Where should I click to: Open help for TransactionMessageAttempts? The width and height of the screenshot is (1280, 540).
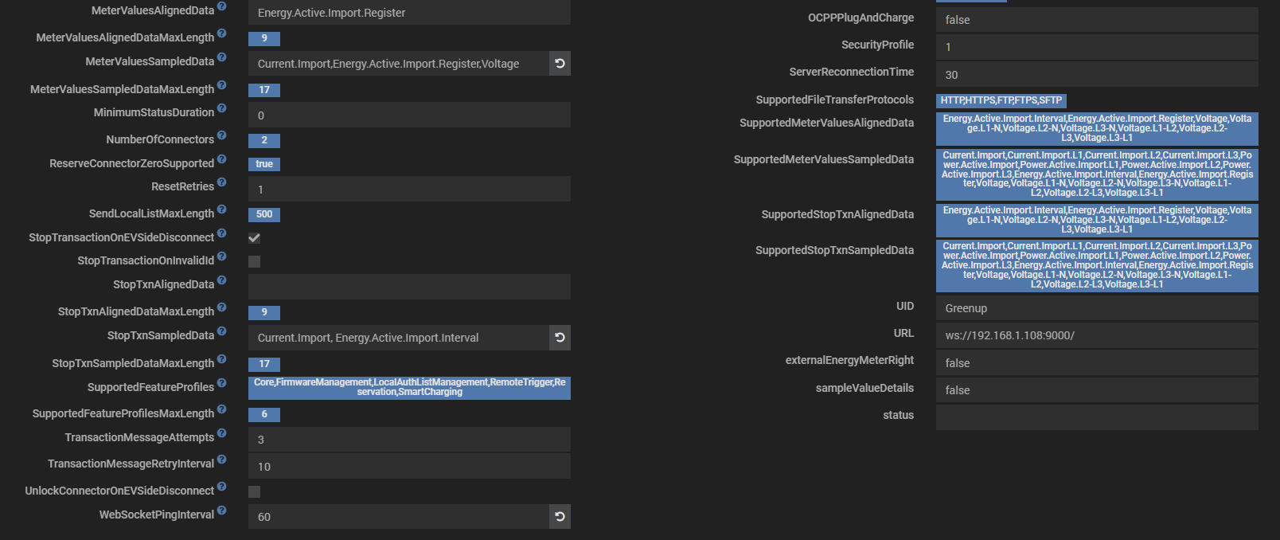pos(222,434)
